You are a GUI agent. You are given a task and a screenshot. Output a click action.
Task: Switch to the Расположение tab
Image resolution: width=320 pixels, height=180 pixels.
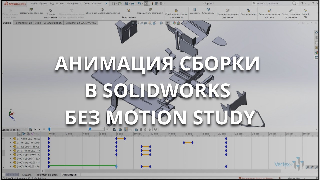pos(23,23)
